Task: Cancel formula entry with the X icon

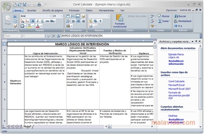Action: pos(53,36)
